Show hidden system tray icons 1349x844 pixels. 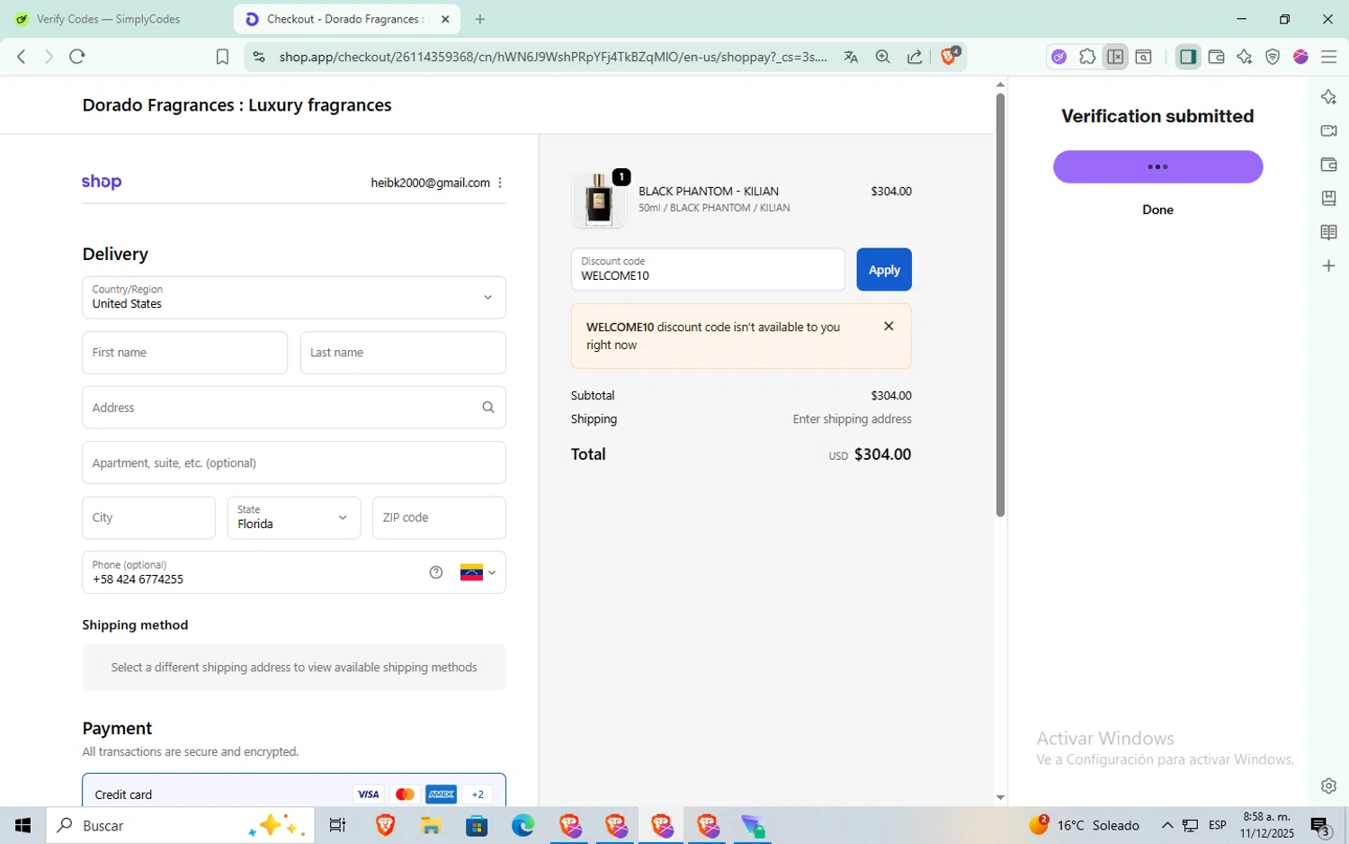(1167, 825)
